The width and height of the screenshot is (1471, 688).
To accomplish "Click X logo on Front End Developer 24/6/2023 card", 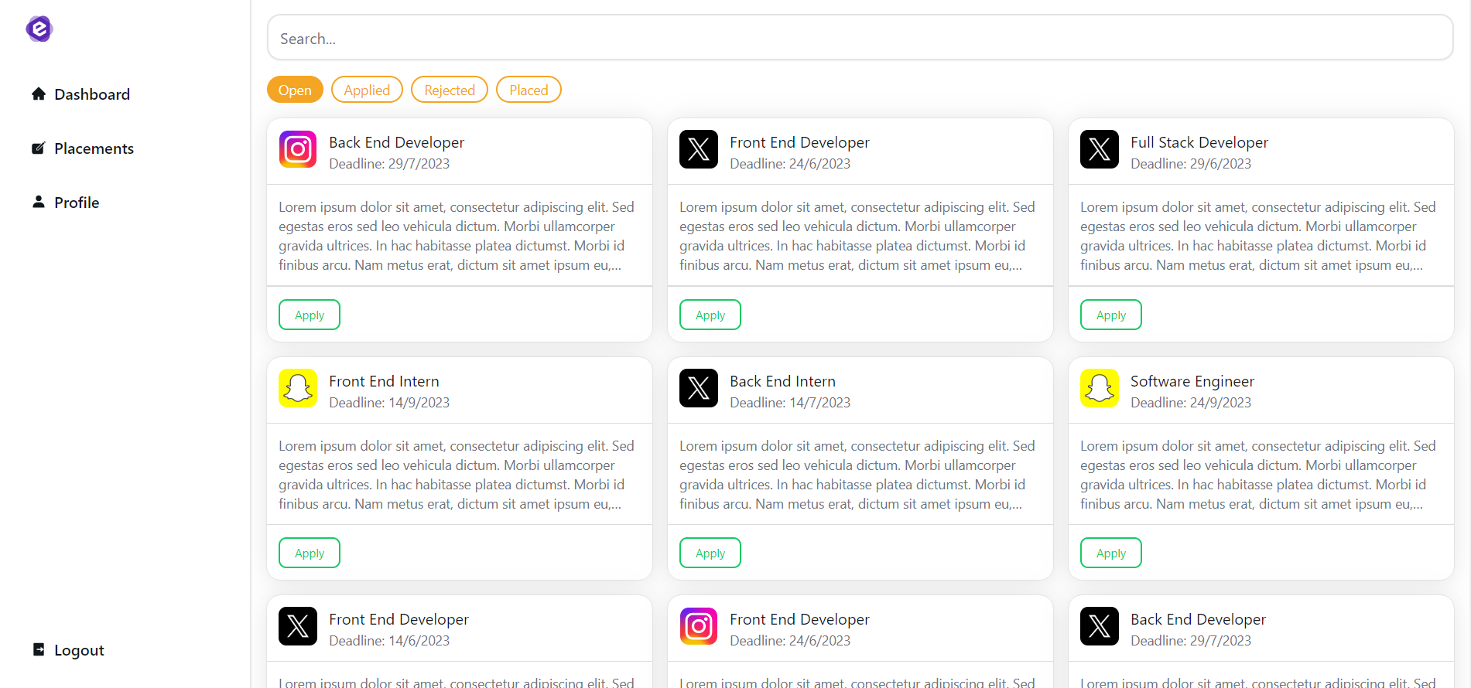I will 699,149.
